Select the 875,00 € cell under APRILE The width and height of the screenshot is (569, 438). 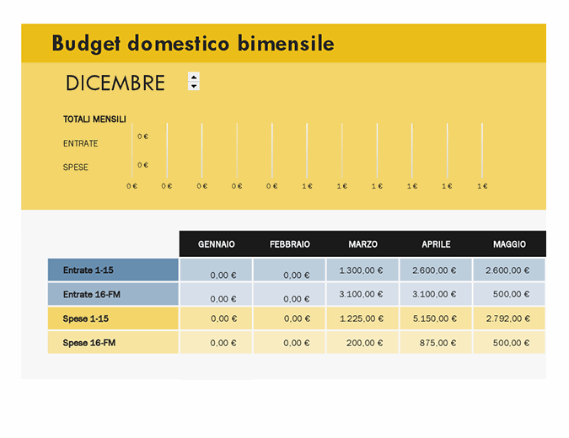(436, 343)
